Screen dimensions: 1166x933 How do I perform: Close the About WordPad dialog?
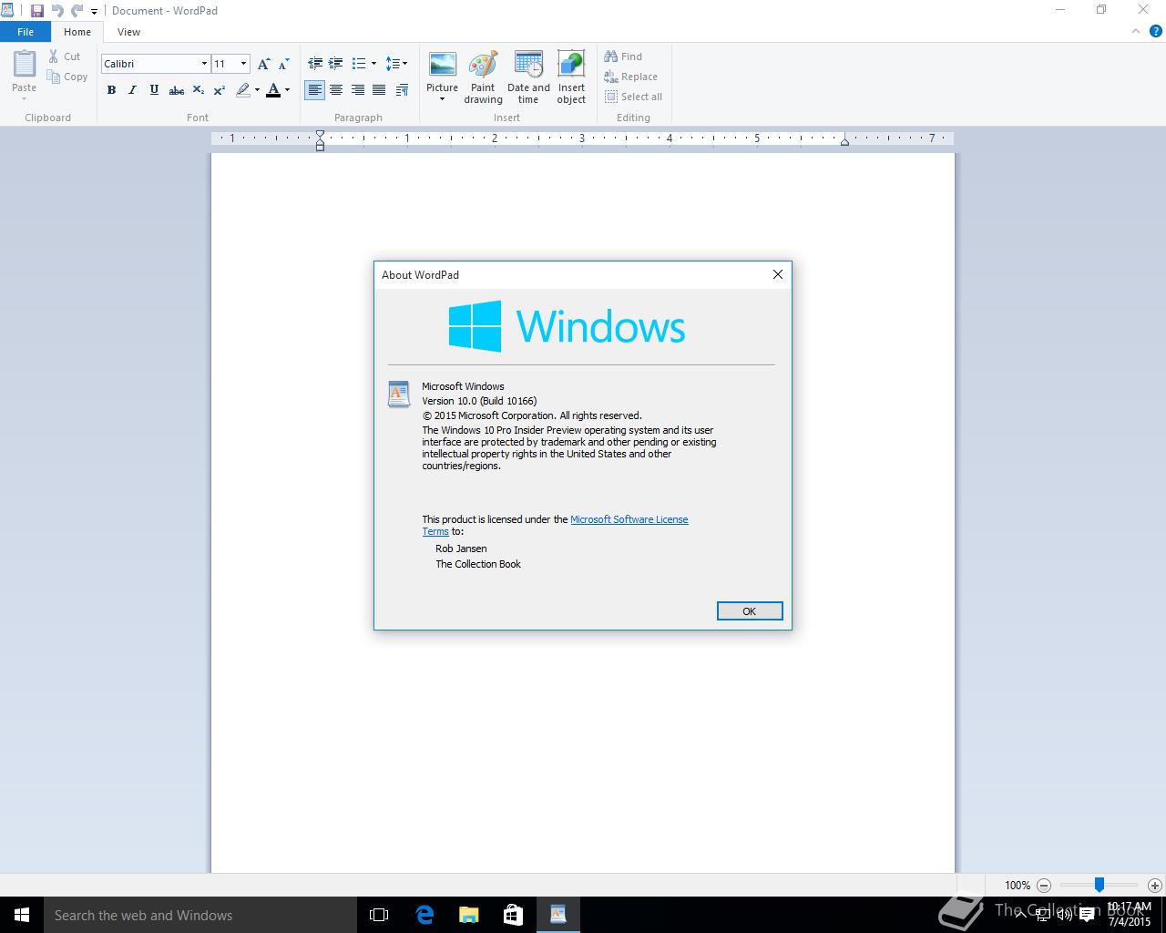(x=778, y=274)
